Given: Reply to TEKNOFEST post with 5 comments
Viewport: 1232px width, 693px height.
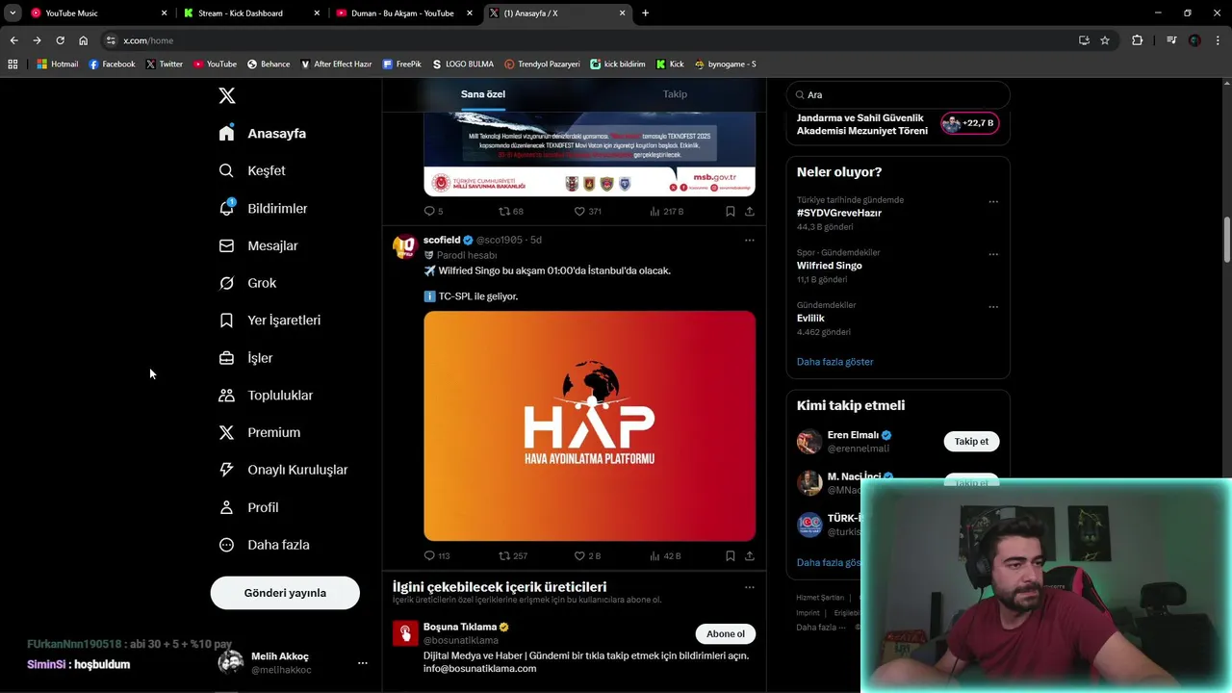Looking at the screenshot, I should click(433, 211).
